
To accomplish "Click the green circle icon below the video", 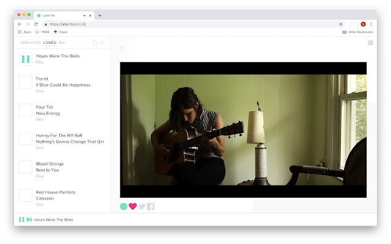I will [123, 206].
